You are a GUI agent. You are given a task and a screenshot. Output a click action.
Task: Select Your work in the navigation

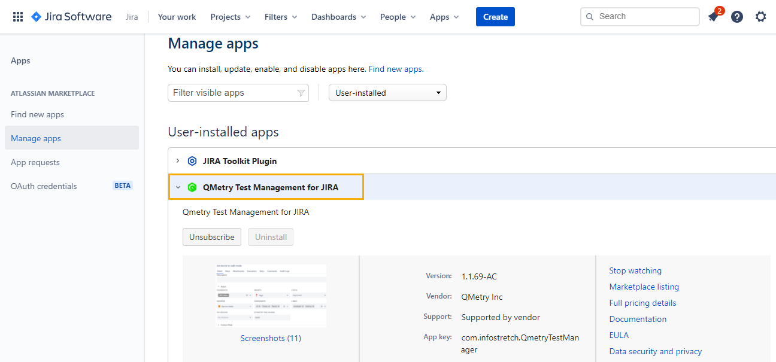177,17
